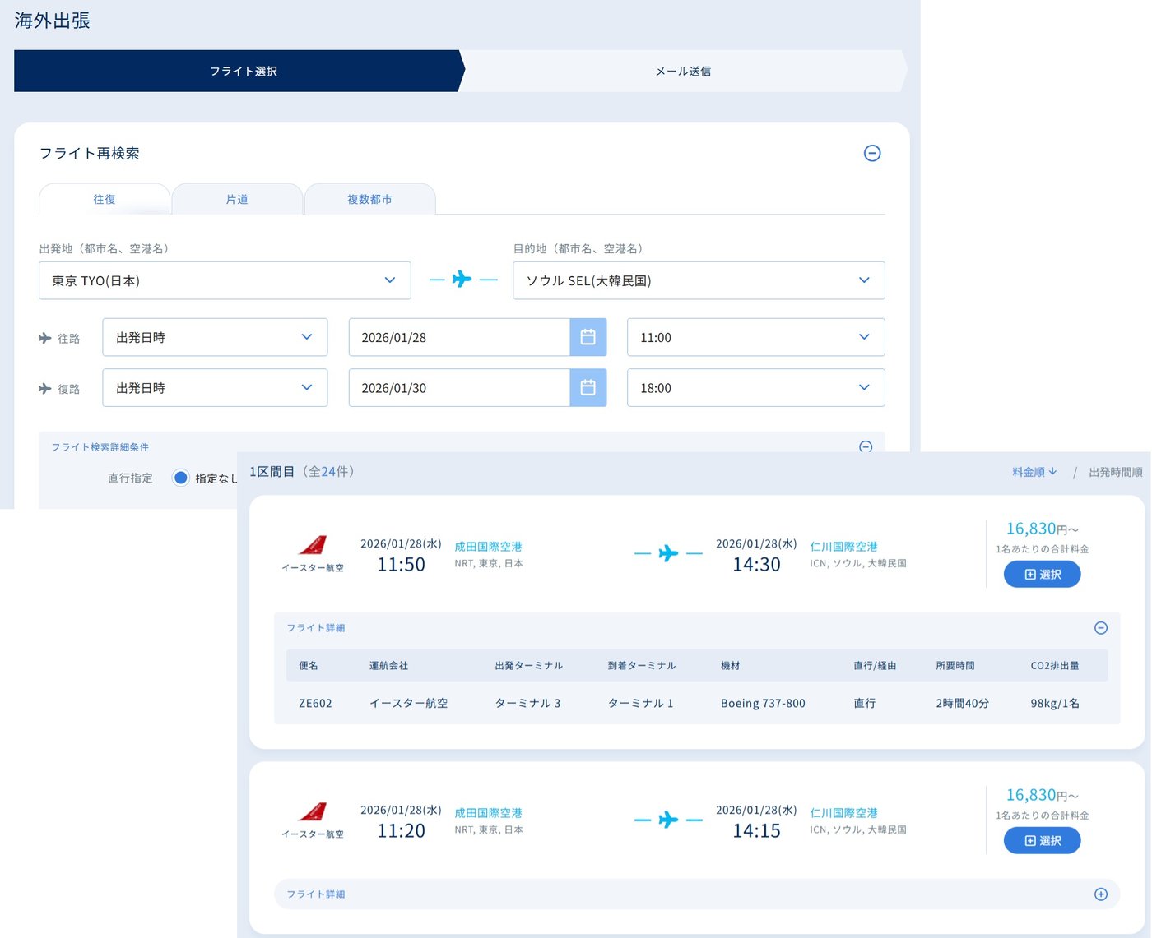Switch to the 片道 tab
The image size is (1152, 938).
click(237, 199)
